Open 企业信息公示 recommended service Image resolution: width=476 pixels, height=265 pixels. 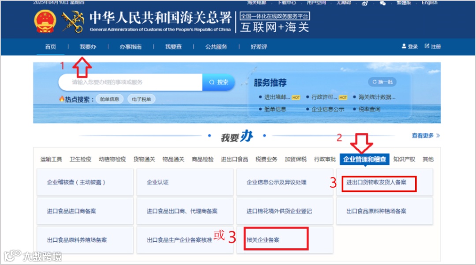pos(328,109)
